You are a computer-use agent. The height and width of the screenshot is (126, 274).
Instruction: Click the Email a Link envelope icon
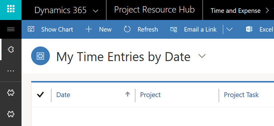click(174, 29)
